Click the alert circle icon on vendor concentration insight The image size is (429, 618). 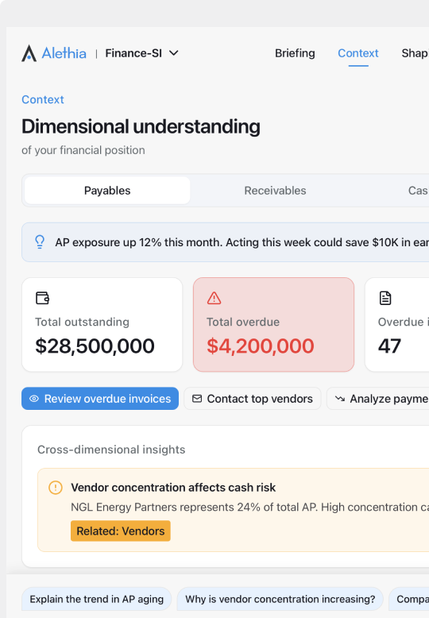(x=56, y=488)
